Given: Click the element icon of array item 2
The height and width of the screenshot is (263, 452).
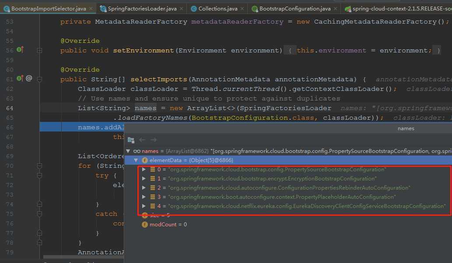Looking at the screenshot, I should pyautogui.click(x=153, y=188).
